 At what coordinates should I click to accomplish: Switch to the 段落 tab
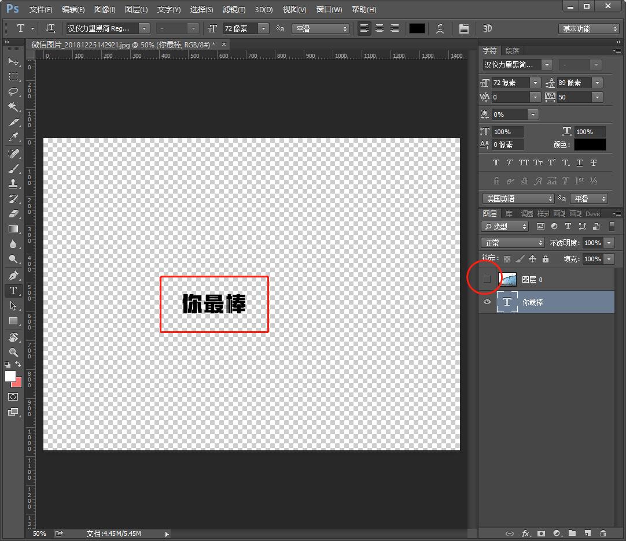click(512, 51)
